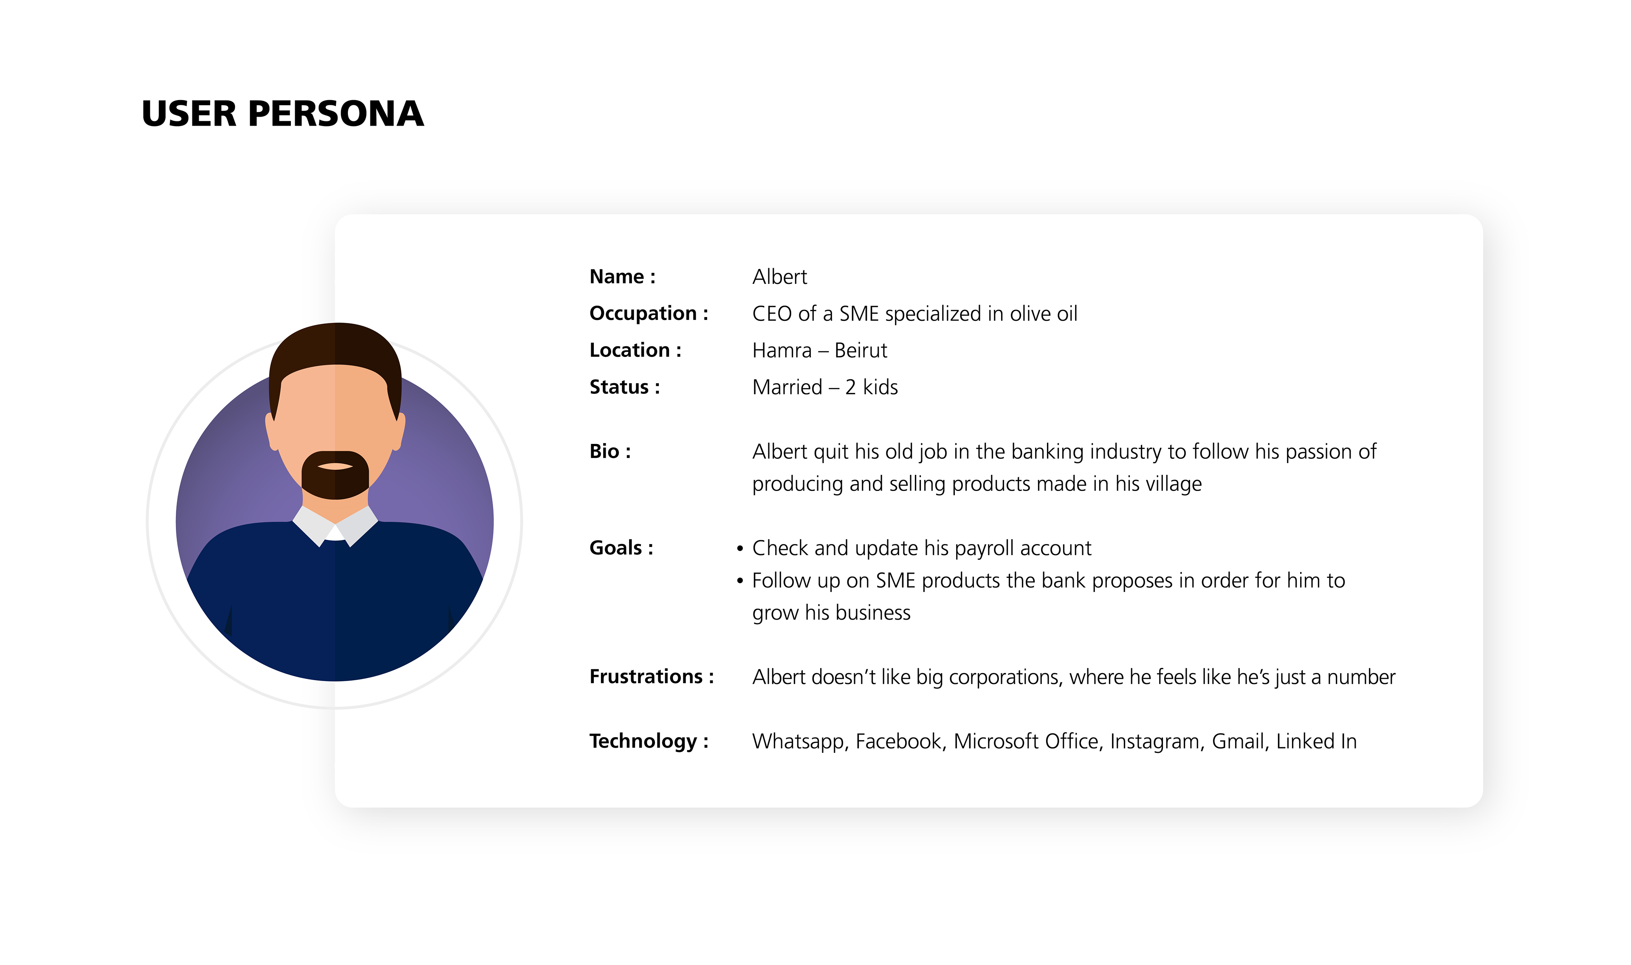Screen dimensions: 1631x965
Task: Click the CEO of a SME occupation text
Action: pyautogui.click(x=914, y=314)
